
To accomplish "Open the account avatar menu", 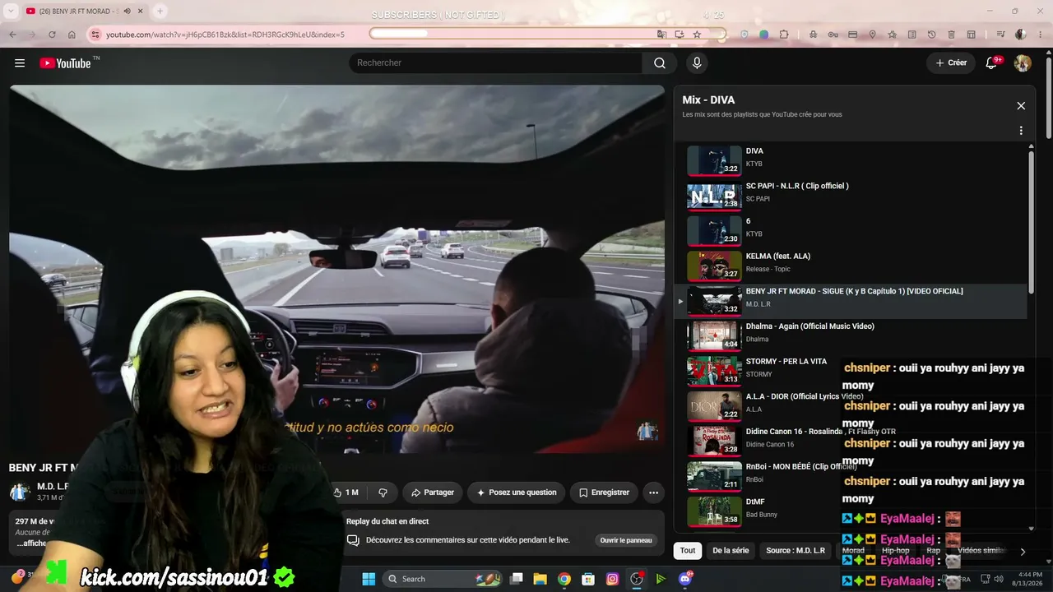I will pyautogui.click(x=1023, y=63).
